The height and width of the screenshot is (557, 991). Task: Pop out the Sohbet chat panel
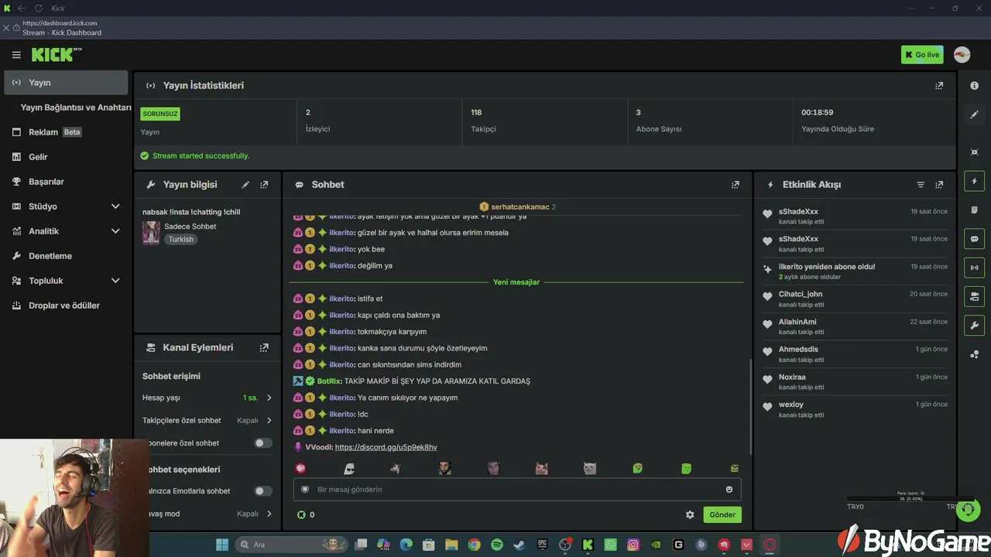click(735, 185)
